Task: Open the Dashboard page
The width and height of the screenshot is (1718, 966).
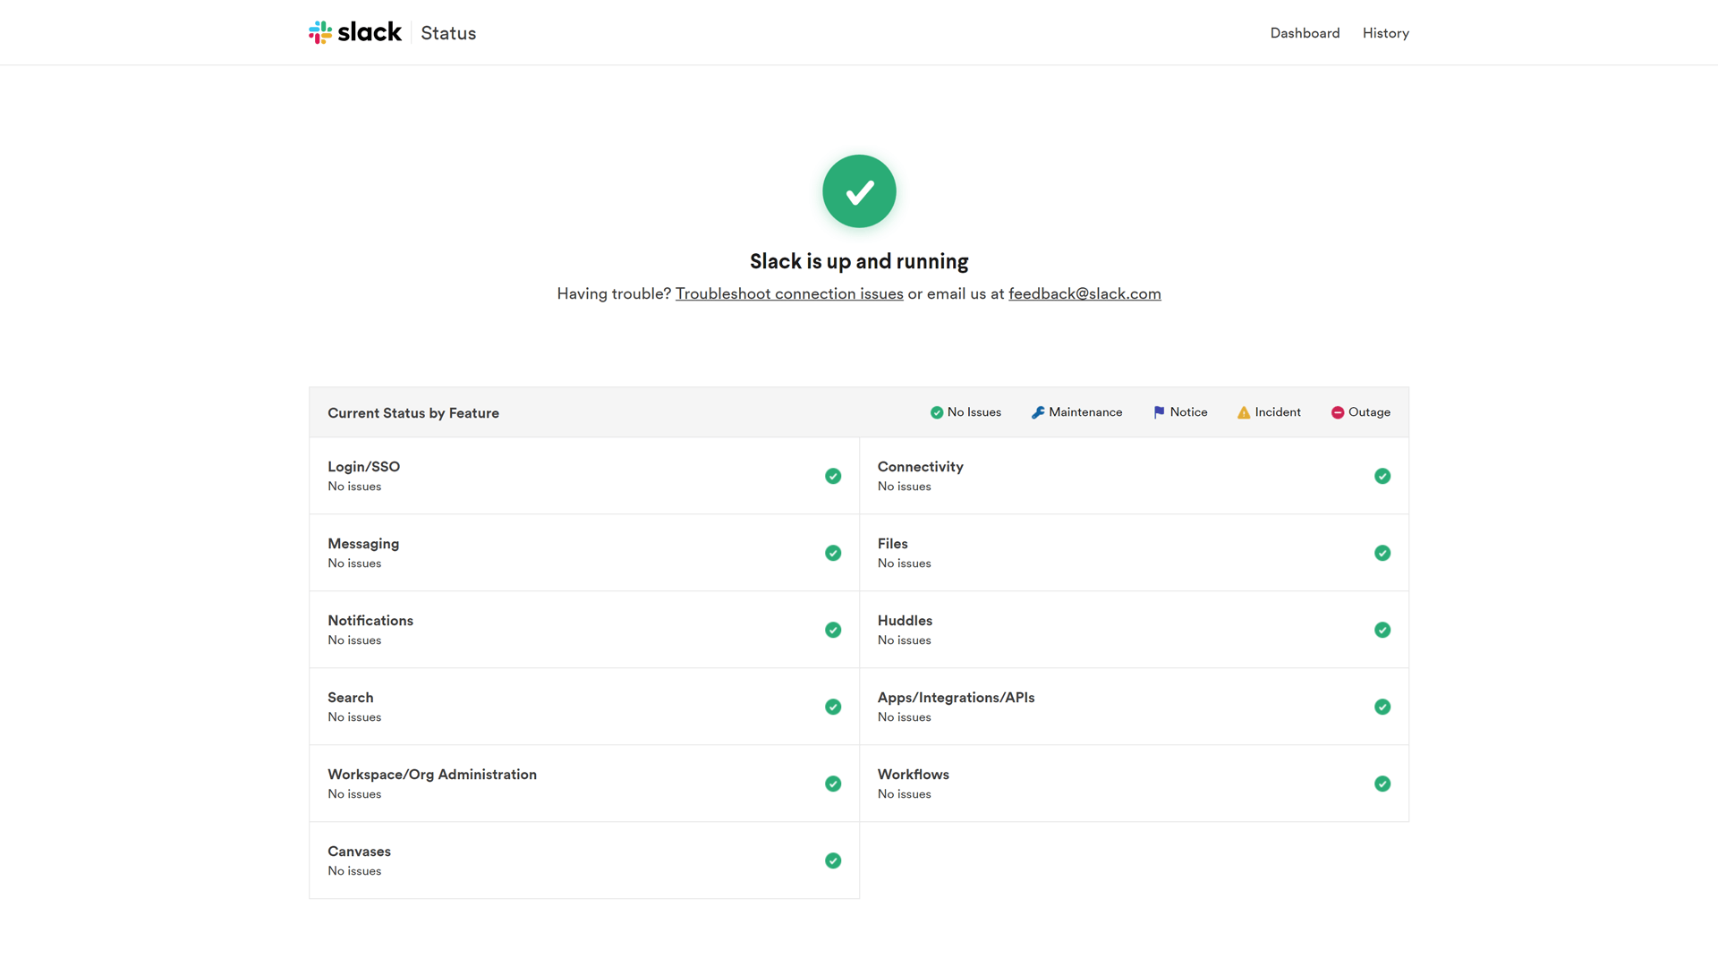Action: 1305,33
